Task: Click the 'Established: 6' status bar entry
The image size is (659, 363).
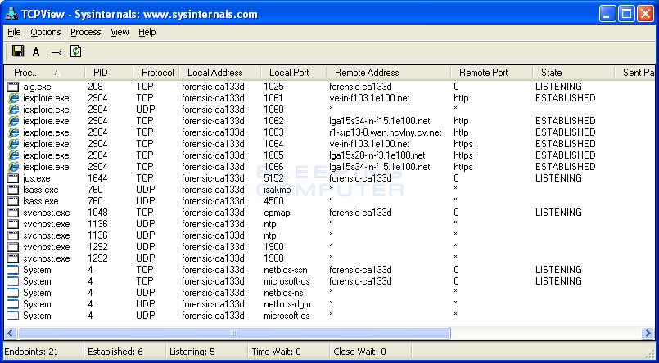Action: click(x=114, y=352)
